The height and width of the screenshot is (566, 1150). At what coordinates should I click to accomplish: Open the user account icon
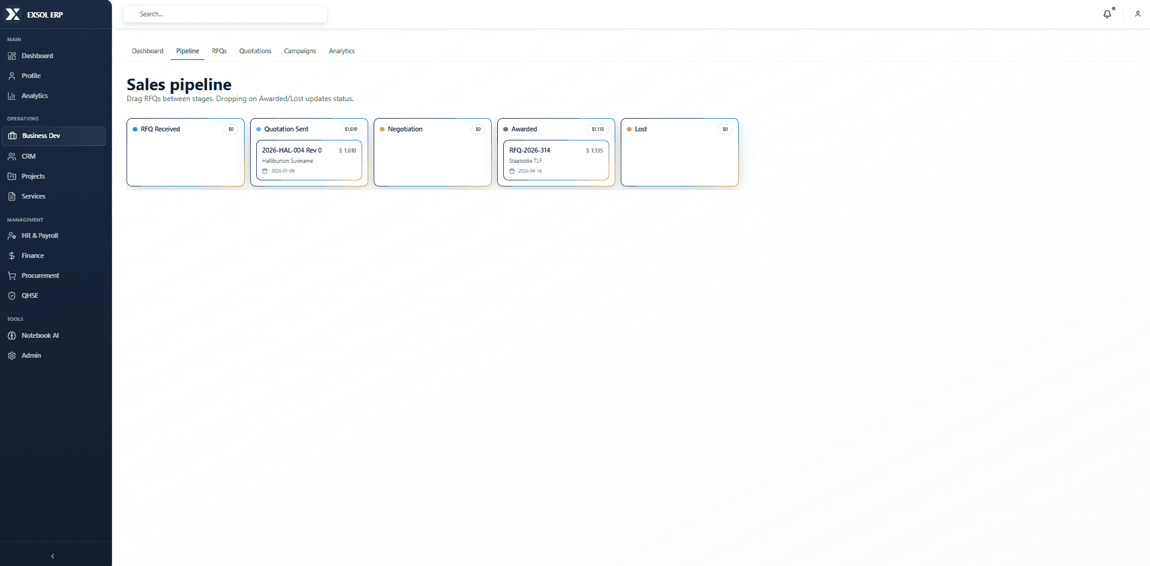(1137, 14)
